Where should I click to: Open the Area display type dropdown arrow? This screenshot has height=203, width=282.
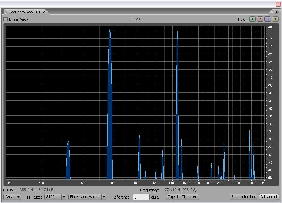(18, 197)
